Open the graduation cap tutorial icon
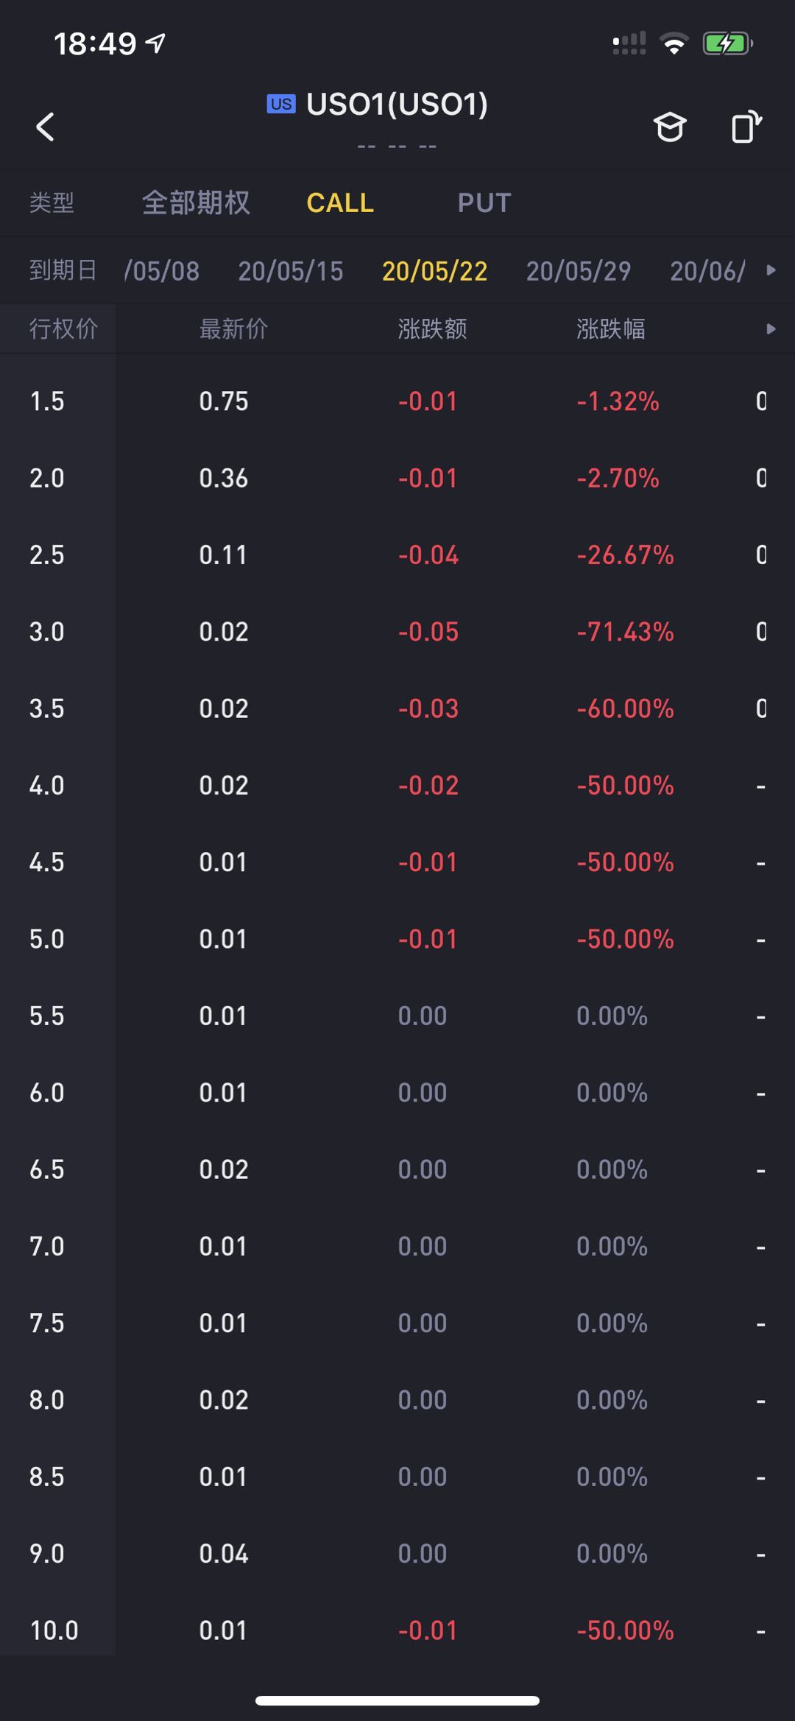Viewport: 795px width, 1721px height. 669,127
